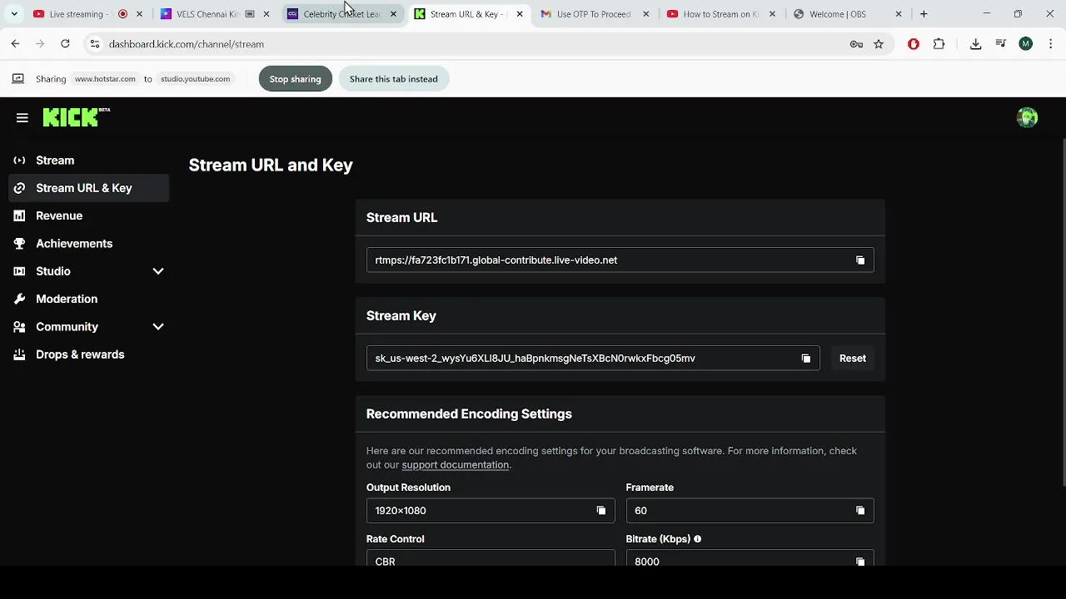1066x599 pixels.
Task: Click the Stream Key text field
Action: point(583,359)
